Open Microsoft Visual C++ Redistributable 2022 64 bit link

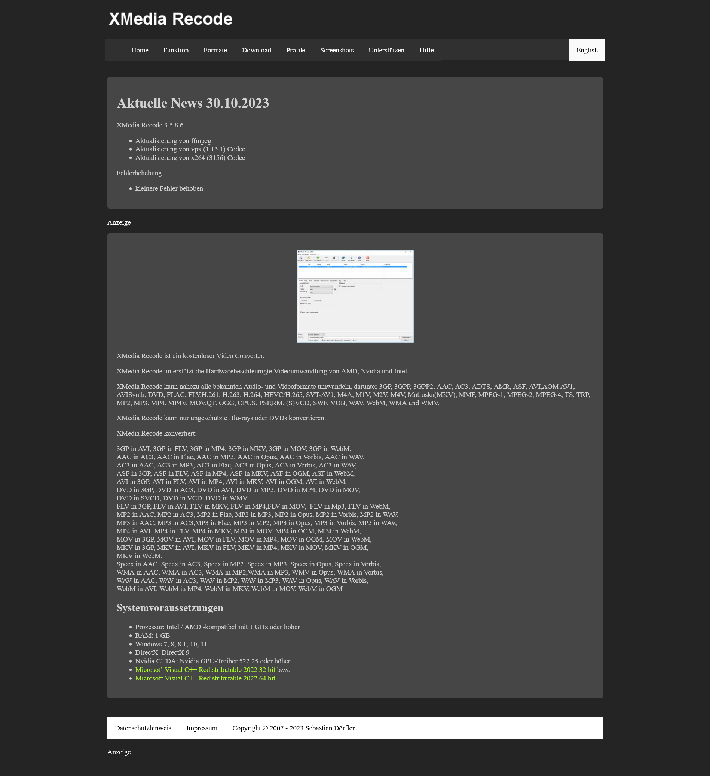[x=205, y=678]
